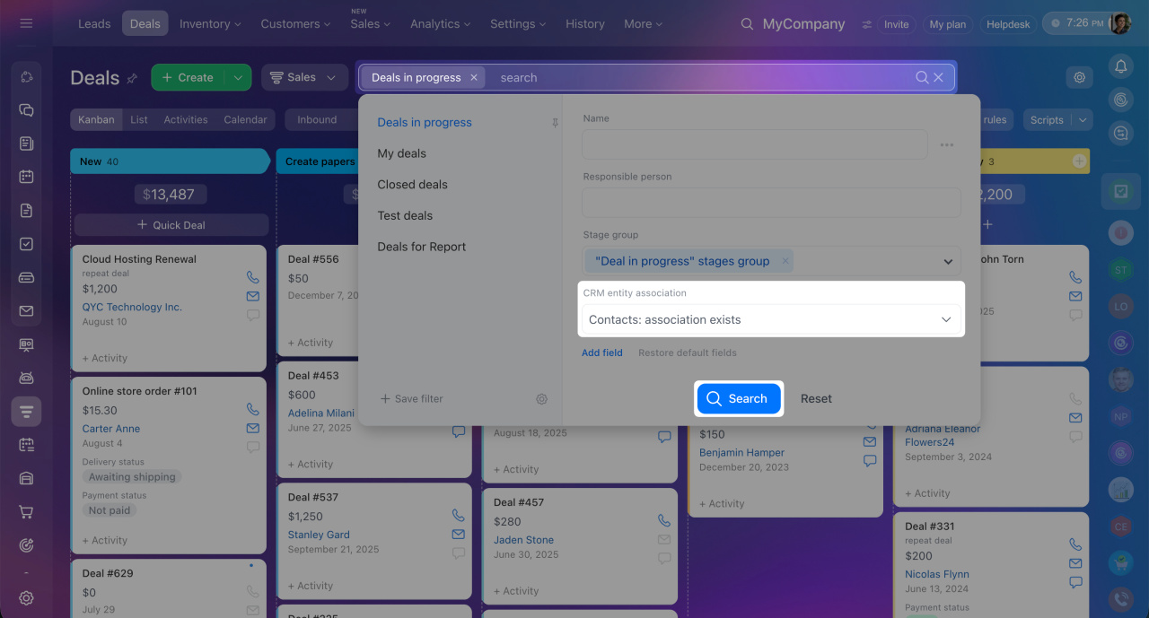Open the Analytics menu

pyautogui.click(x=441, y=24)
